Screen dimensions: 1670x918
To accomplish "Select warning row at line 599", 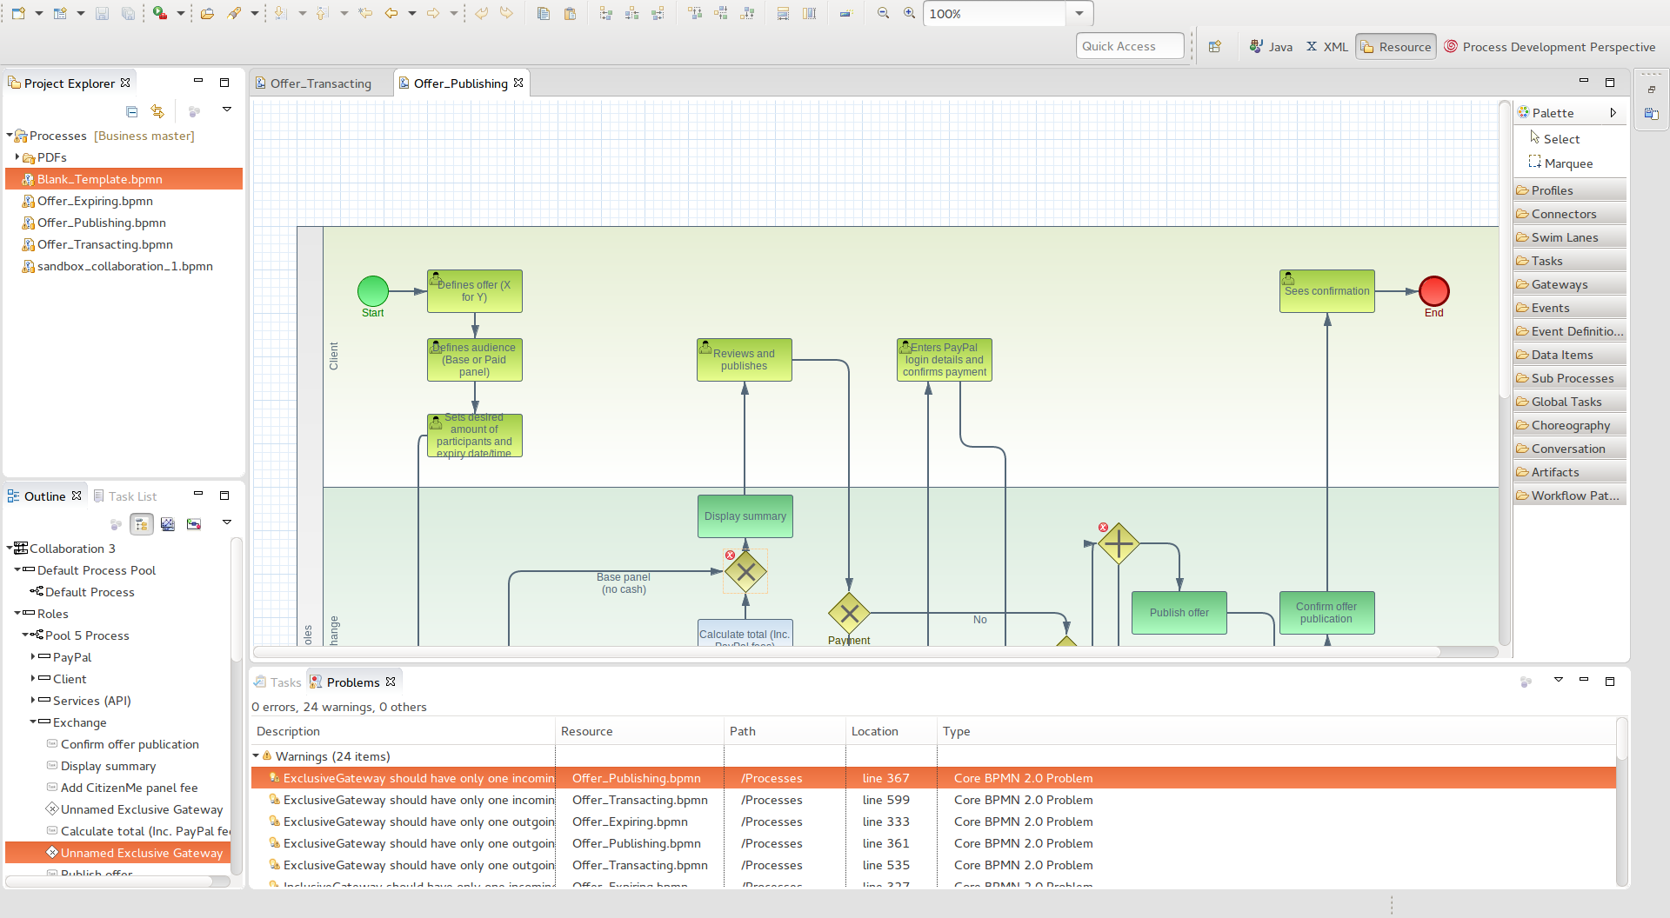I will coord(933,800).
